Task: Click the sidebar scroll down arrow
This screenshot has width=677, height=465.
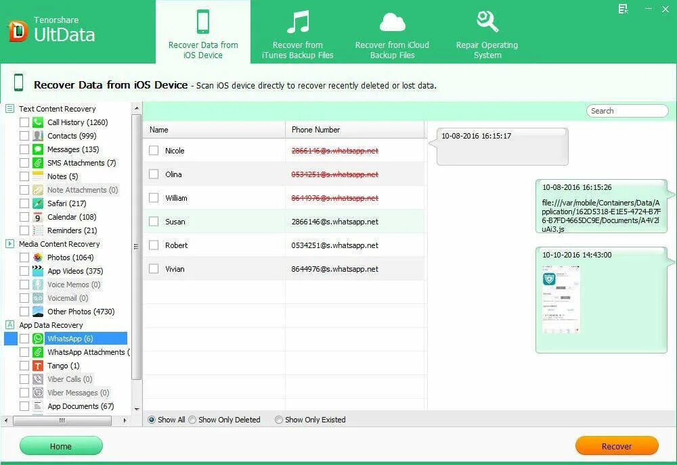Action: (137, 409)
